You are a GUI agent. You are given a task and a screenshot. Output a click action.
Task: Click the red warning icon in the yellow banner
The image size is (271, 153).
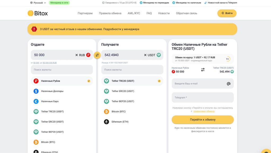coord(34,29)
